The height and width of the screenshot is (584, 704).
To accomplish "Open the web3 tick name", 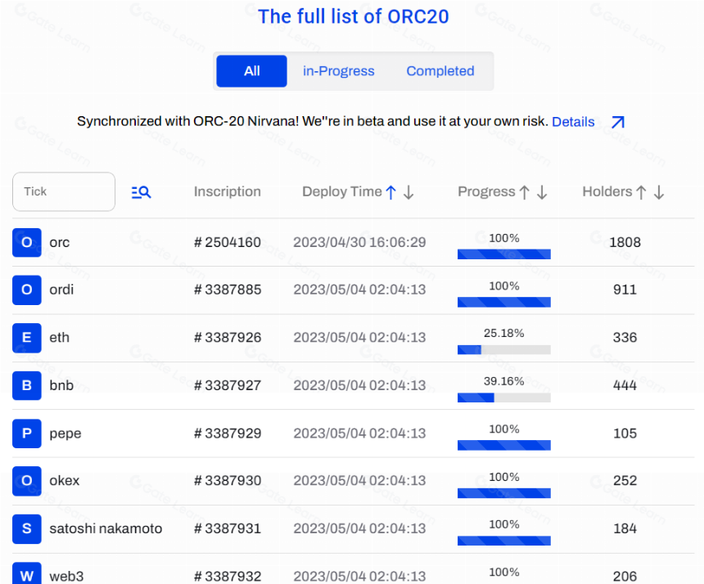I will coord(66,577).
